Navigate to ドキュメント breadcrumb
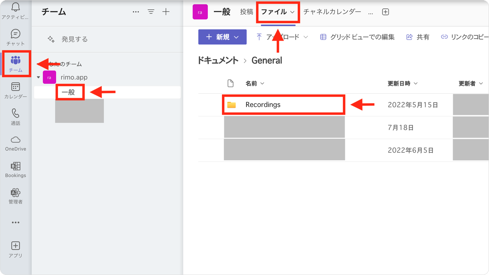 (218, 60)
